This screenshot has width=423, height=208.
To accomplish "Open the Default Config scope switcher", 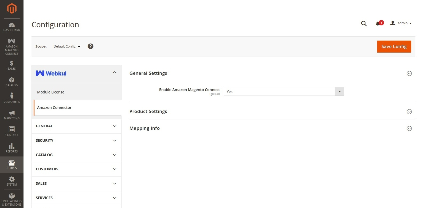I will pos(67,46).
